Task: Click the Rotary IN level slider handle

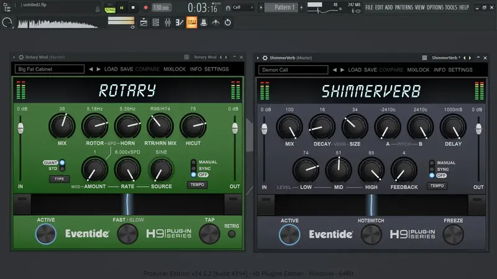Action: [x=21, y=128]
